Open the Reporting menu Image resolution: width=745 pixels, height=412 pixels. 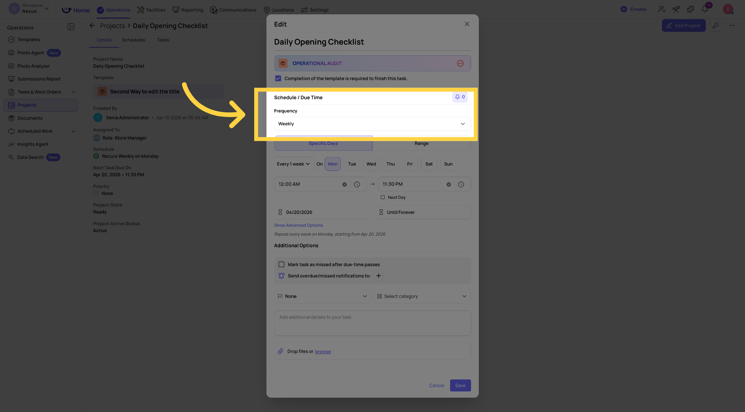[x=188, y=10]
